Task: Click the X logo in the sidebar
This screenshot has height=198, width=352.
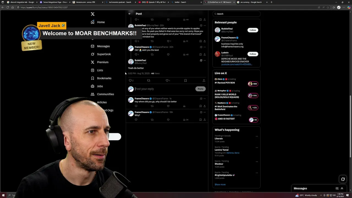Action: click(x=93, y=14)
